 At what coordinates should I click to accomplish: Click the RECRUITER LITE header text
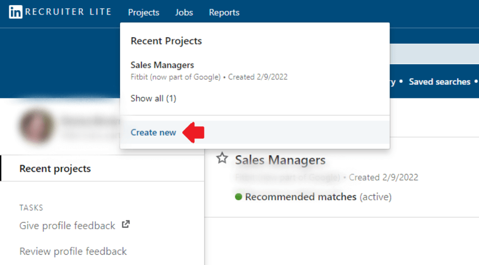(68, 12)
